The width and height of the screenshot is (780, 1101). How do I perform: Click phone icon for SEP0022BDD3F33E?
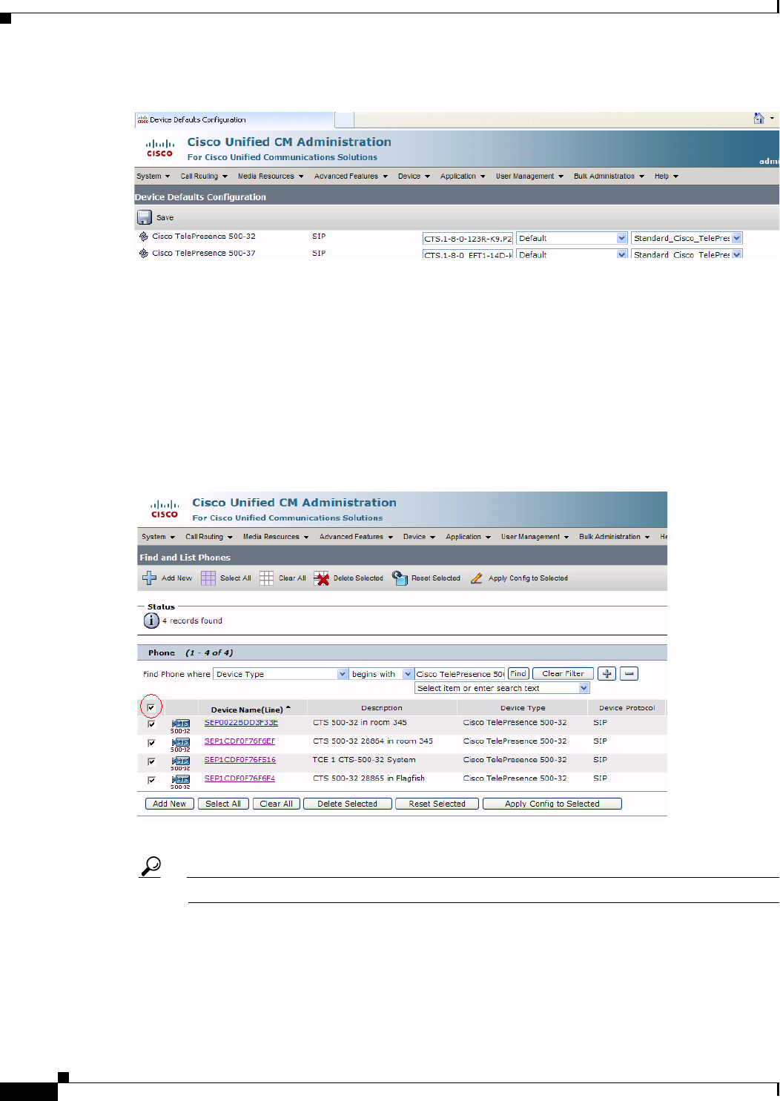(x=181, y=725)
